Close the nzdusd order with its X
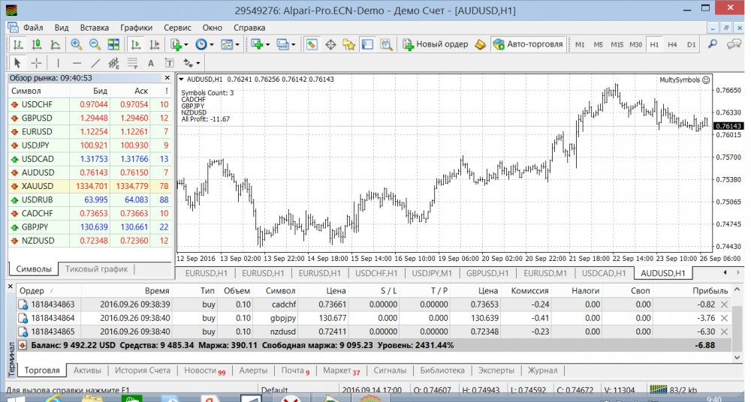This screenshot has width=751, height=402. point(724,331)
